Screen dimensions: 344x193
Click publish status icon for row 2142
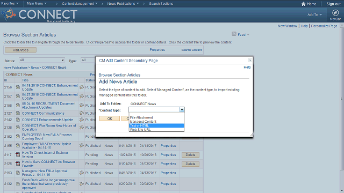pos(82,120)
